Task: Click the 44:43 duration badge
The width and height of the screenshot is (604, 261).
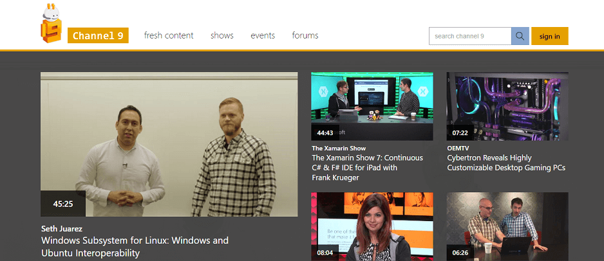Action: tap(325, 132)
